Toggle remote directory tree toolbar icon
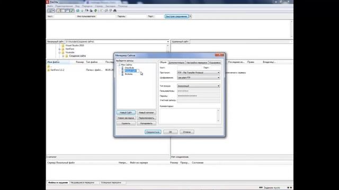The image size is (339, 190). point(67,11)
